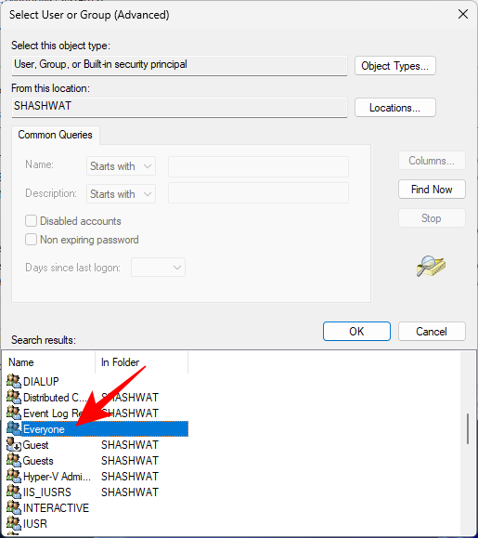Click the Distributed C... group icon
Image resolution: width=478 pixels, height=538 pixels.
(x=14, y=397)
